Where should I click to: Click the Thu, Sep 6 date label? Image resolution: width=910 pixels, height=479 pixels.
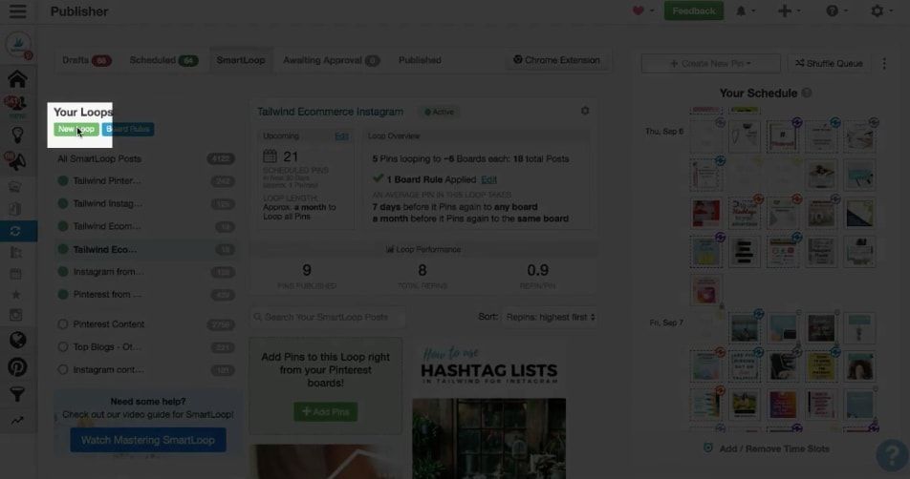pyautogui.click(x=664, y=132)
